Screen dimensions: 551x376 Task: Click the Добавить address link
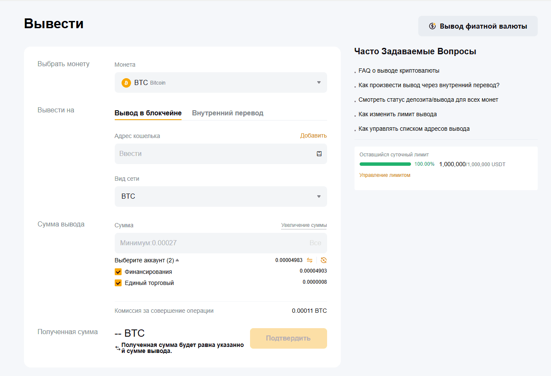pyautogui.click(x=313, y=135)
